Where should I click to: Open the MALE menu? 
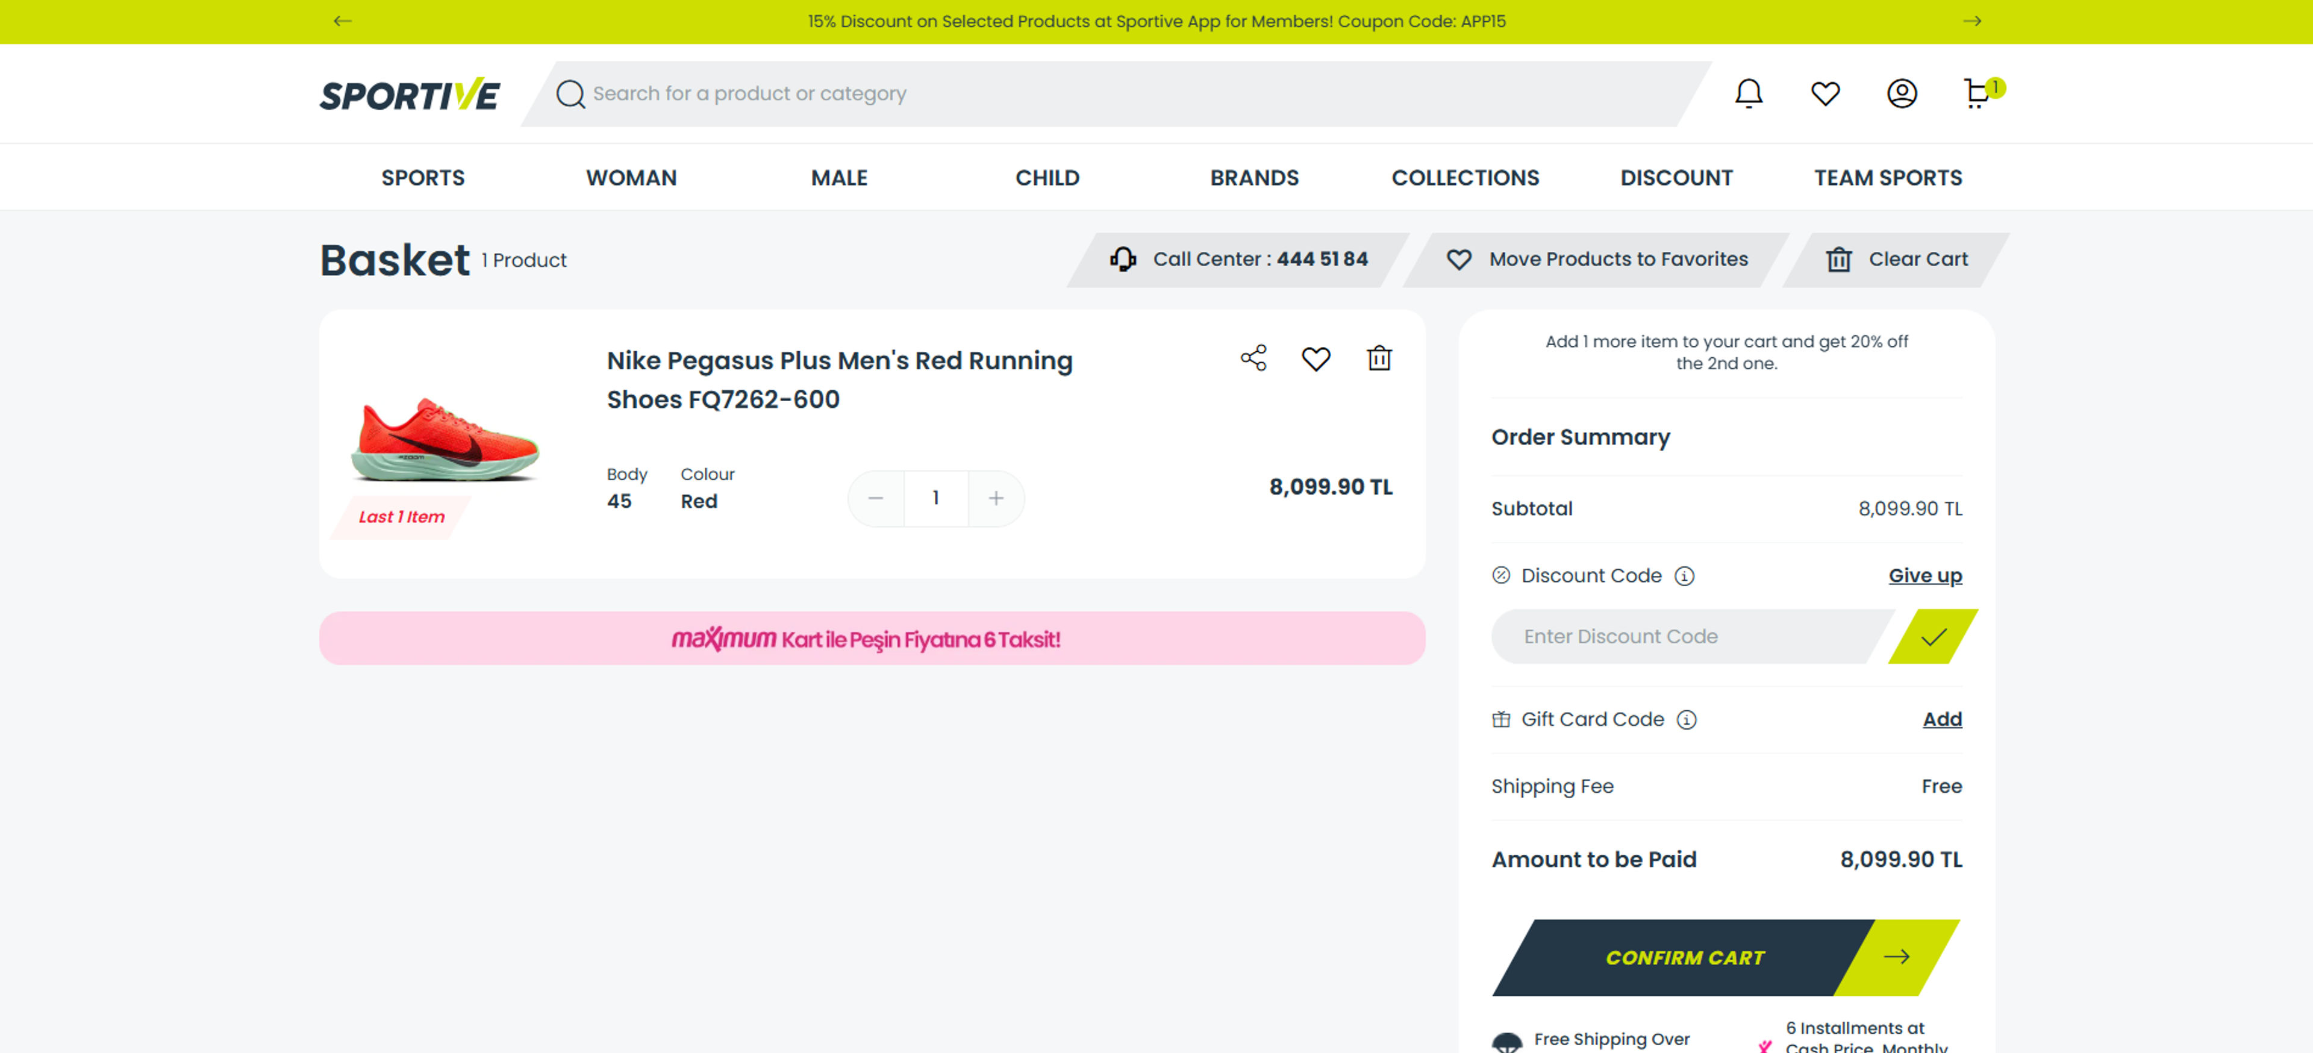(x=838, y=178)
